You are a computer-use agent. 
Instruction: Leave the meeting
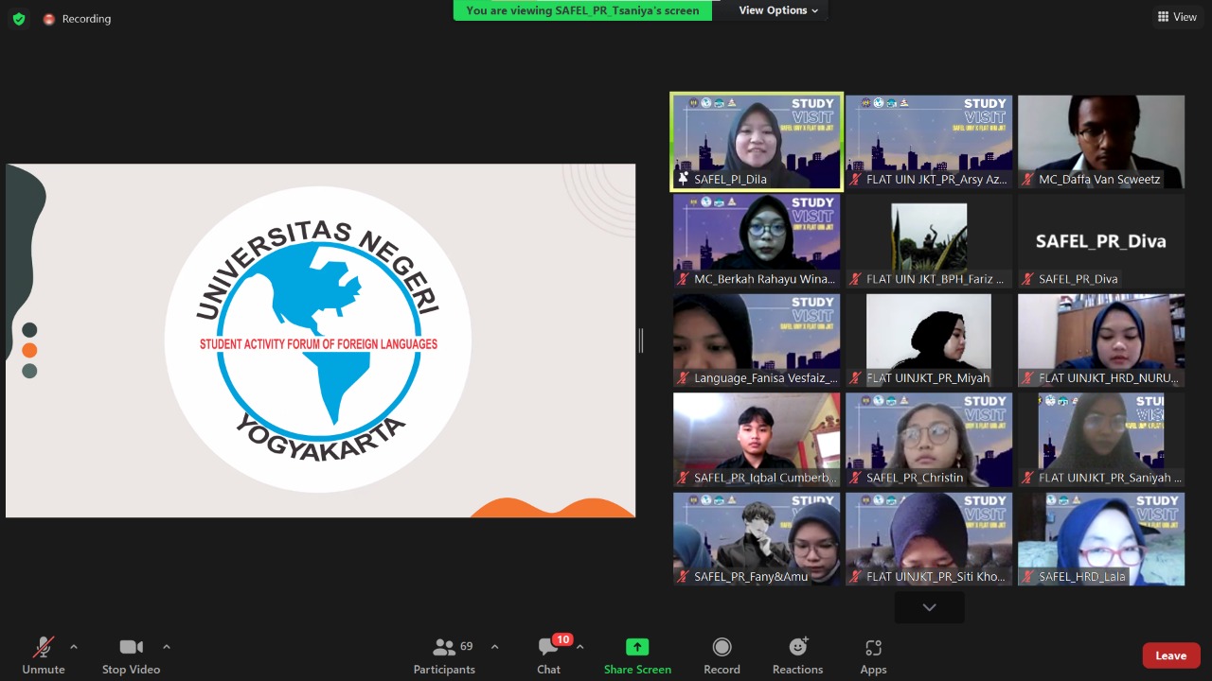1170,655
